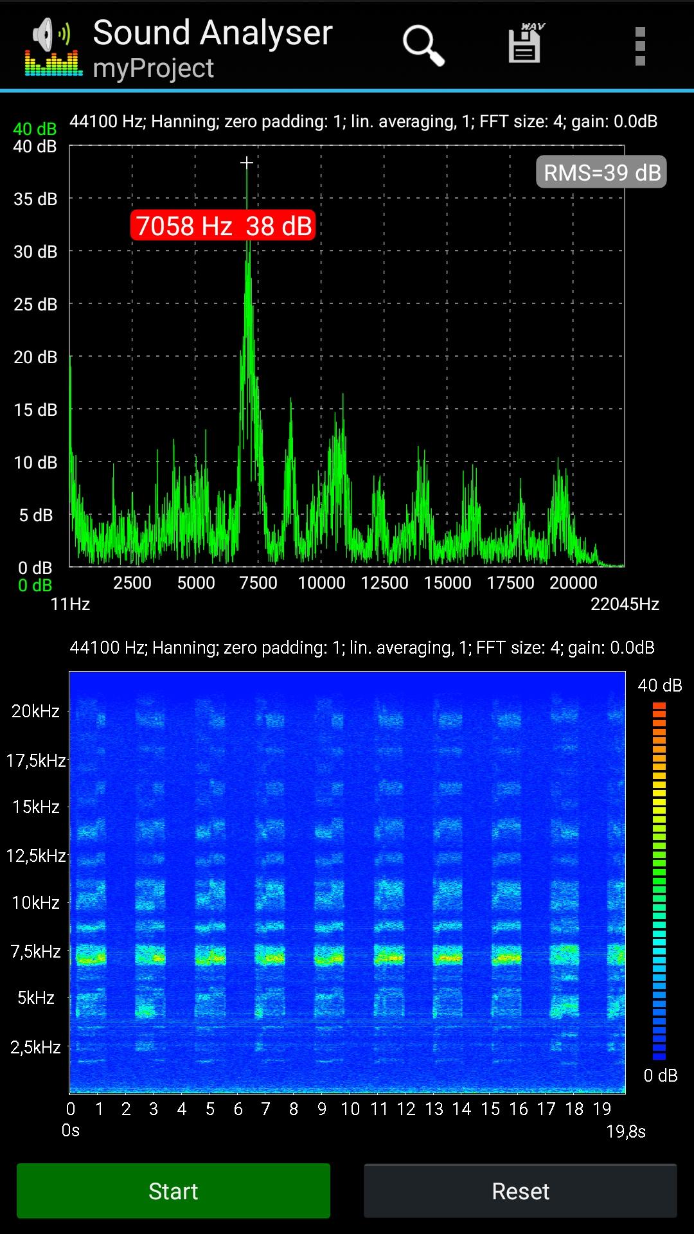Viewport: 694px width, 1234px height.
Task: Click the 7.5kHz bright band in spectrogram
Action: 347,957
